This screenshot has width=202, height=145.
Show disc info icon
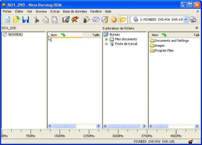[105, 20]
